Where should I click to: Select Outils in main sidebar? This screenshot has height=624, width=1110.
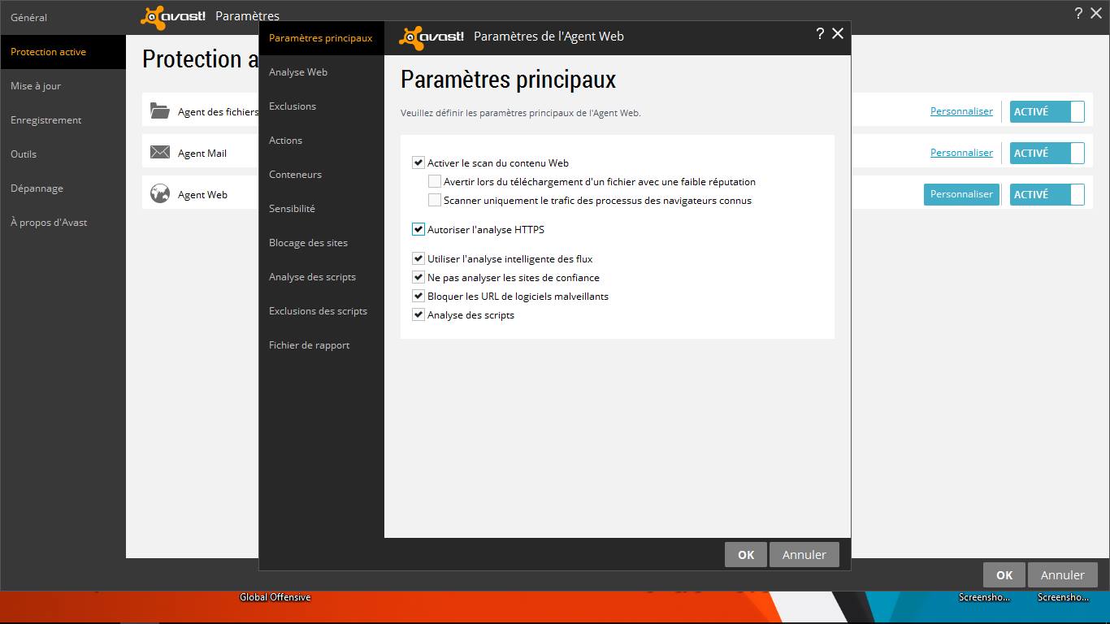[63, 154]
